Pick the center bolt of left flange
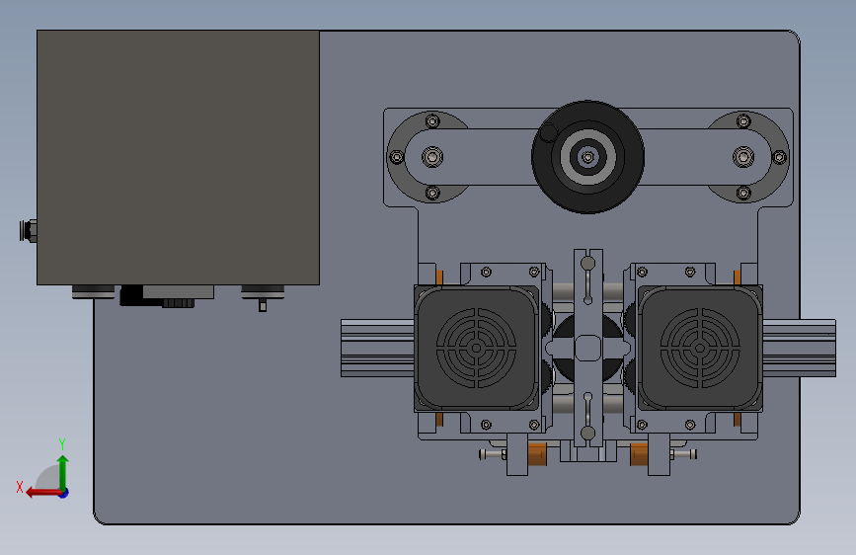 432,157
